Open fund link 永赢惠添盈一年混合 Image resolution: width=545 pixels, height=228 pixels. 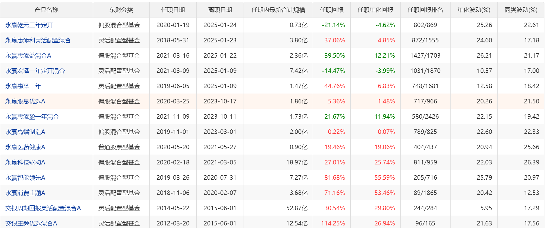click(32, 117)
